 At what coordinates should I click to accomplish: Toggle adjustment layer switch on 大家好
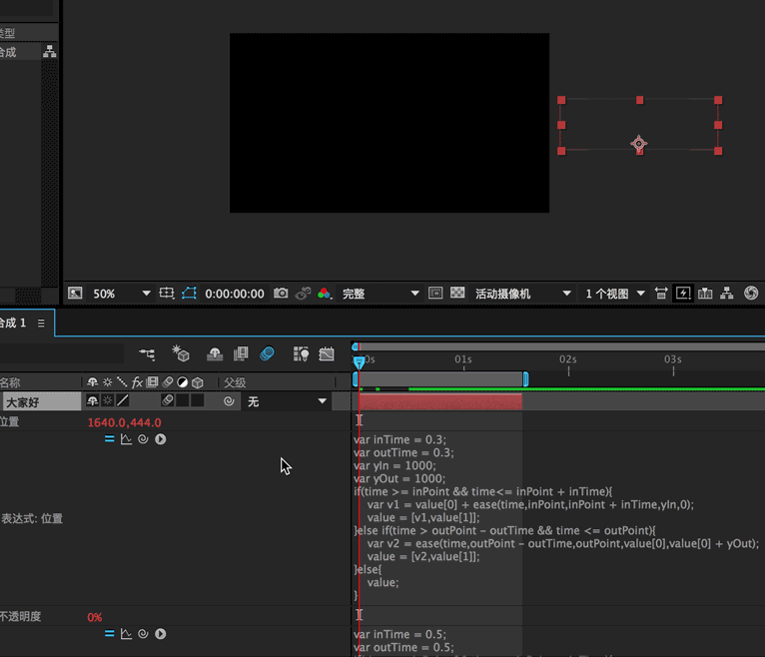[183, 401]
